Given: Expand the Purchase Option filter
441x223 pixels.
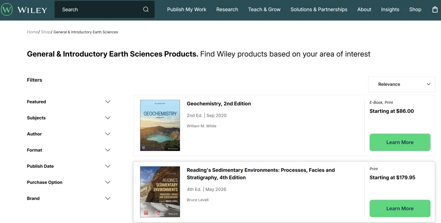Looking at the screenshot, I should [108, 182].
